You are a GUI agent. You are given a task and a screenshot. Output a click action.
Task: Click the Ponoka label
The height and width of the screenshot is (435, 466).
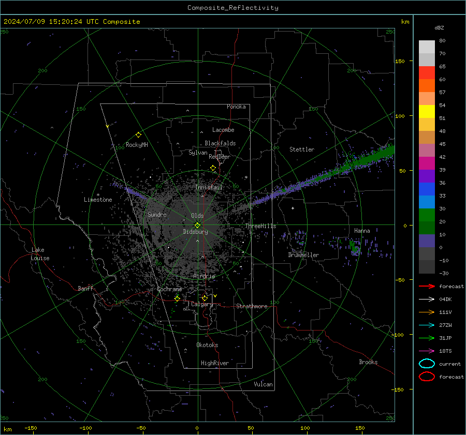pos(236,107)
